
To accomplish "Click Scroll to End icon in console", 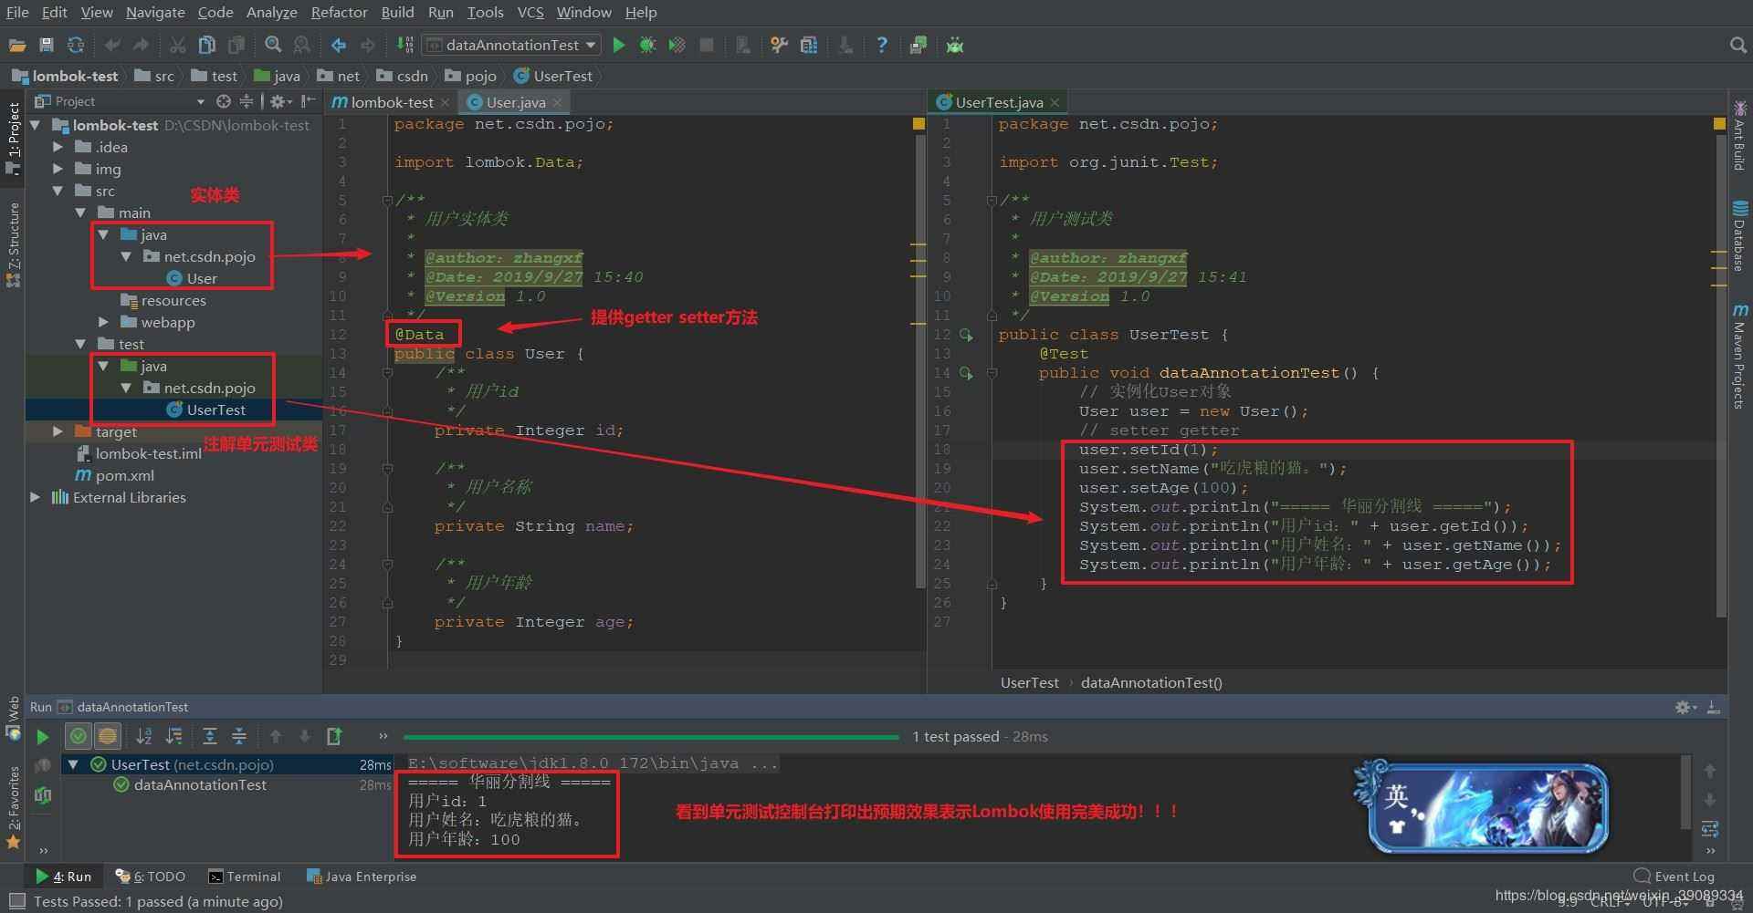I will click(x=1710, y=829).
